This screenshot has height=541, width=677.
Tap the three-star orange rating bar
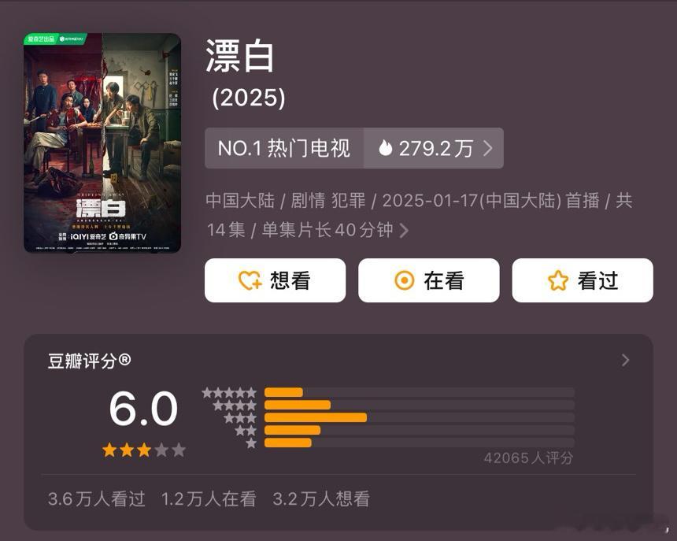click(x=316, y=417)
